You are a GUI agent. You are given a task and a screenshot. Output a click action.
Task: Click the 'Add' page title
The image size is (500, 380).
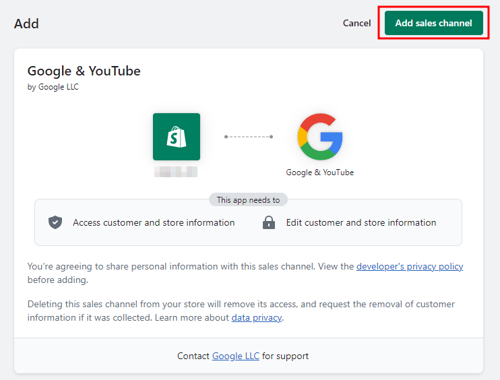point(26,24)
